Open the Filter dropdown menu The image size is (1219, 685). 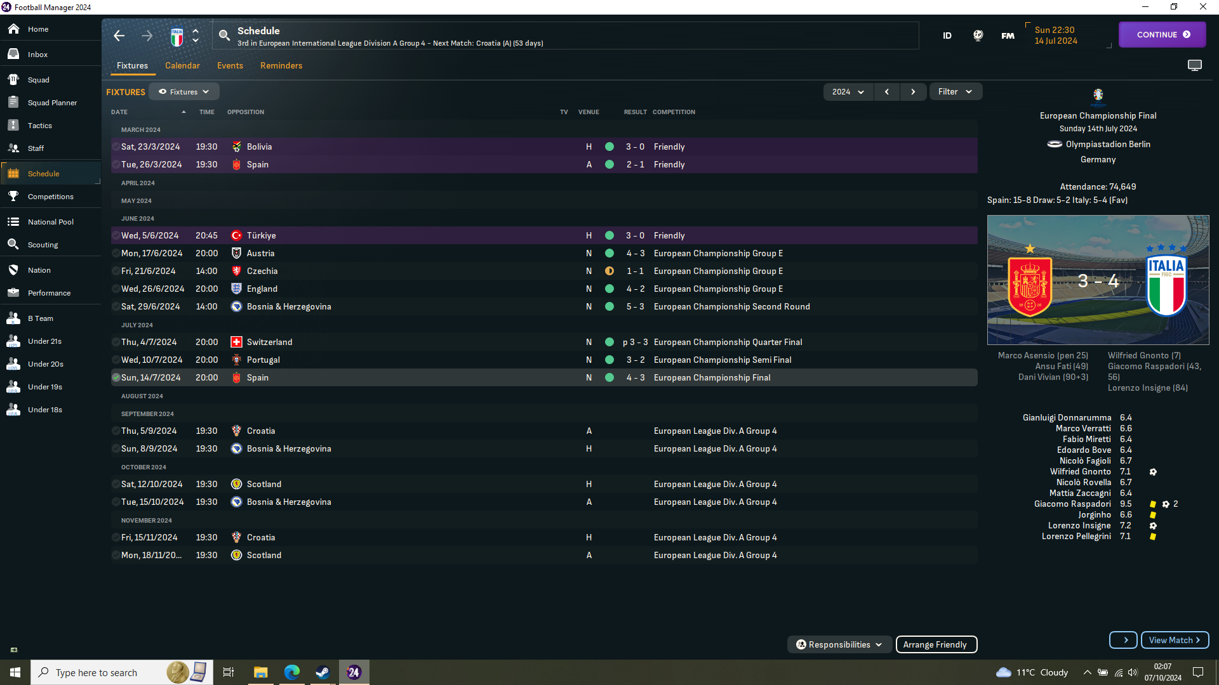(956, 91)
